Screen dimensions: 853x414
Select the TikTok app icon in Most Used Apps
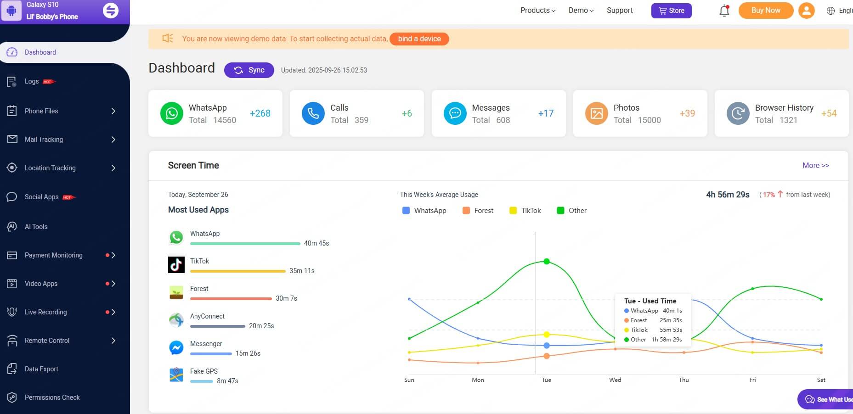tap(176, 265)
